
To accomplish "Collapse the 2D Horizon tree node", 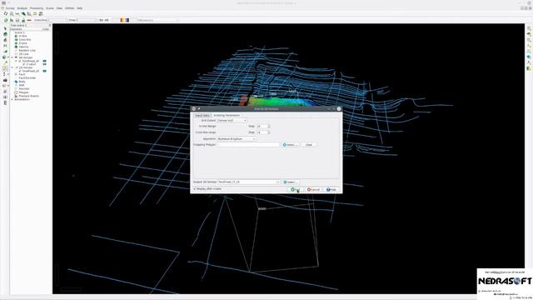I will 12,67.
